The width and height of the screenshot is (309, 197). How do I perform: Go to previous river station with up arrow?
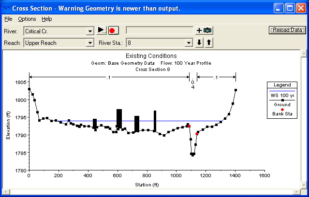209,42
